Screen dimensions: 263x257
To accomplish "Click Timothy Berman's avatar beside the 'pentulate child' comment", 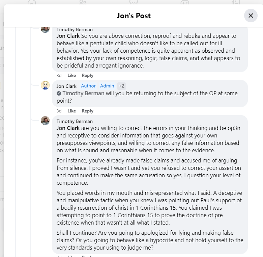I will (45, 29).
